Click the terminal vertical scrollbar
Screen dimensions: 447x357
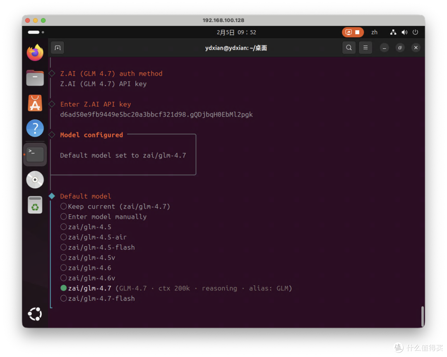click(x=423, y=316)
